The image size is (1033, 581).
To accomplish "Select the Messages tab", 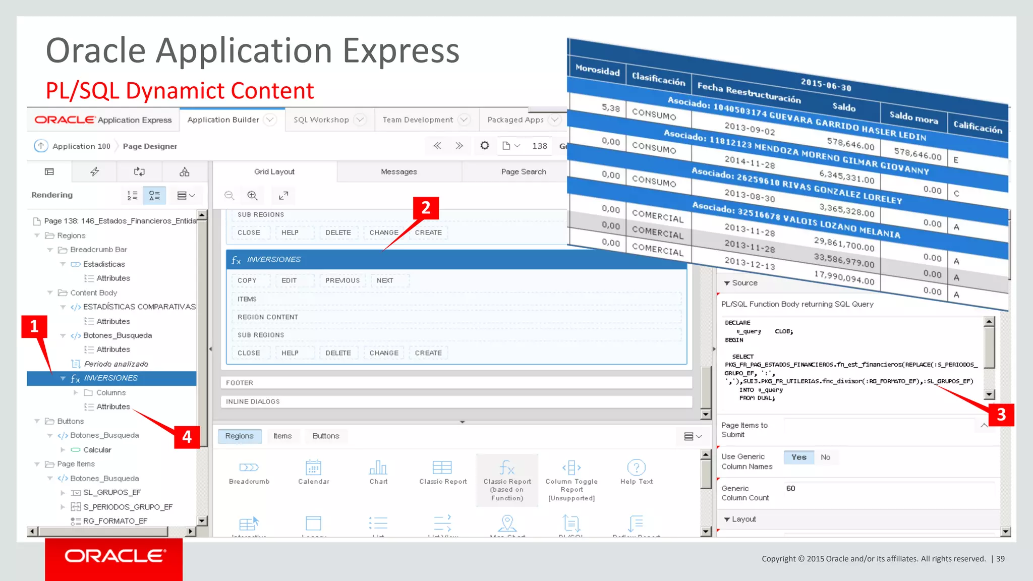I will [399, 171].
